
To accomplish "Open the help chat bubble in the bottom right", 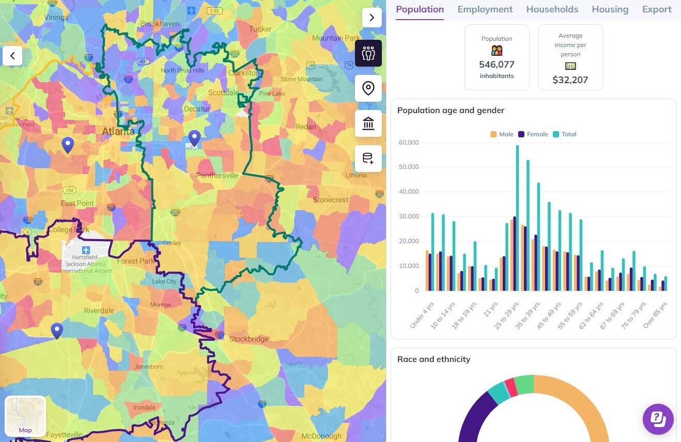I will 658,419.
